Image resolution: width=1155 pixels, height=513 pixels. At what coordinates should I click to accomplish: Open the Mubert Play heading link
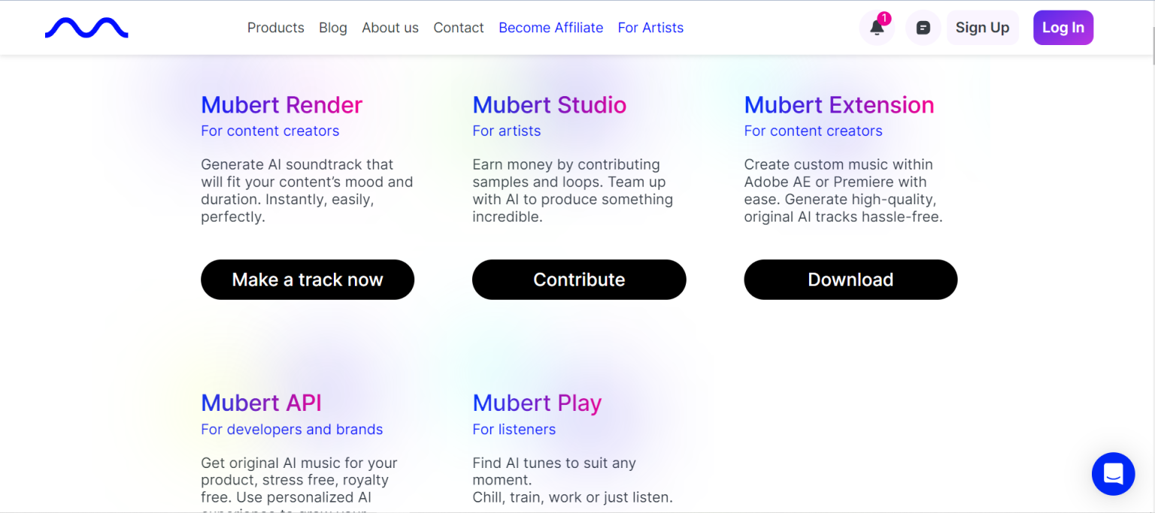pyautogui.click(x=537, y=403)
